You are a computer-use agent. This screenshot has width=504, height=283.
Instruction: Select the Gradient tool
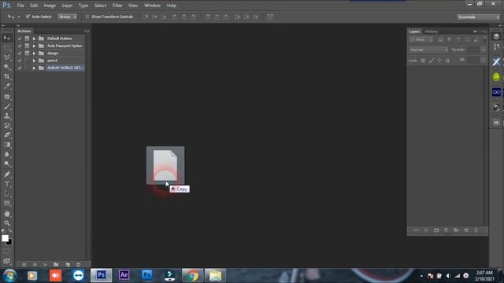pyautogui.click(x=7, y=145)
